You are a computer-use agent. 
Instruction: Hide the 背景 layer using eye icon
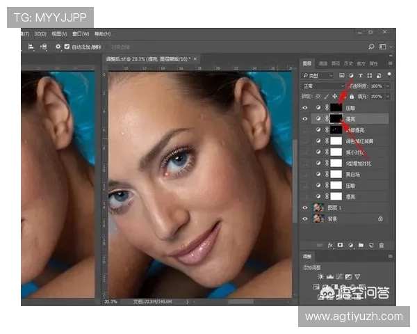click(x=305, y=218)
